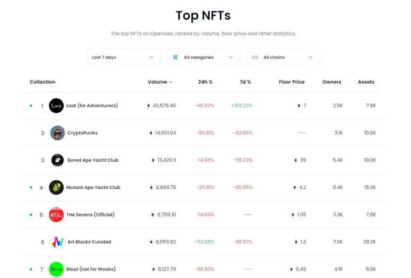Click the green Bloot collection logo

click(x=56, y=269)
